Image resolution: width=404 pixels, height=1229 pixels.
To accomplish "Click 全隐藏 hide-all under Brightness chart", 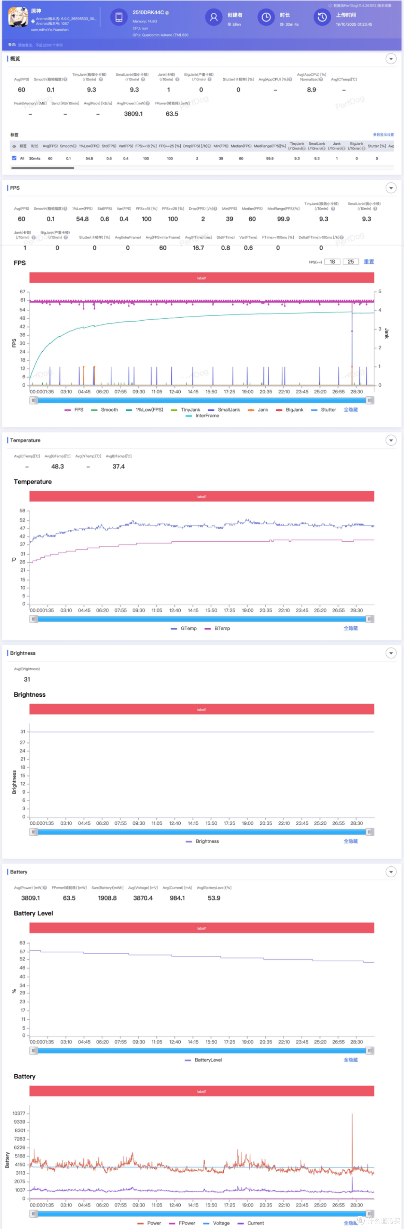I will click(351, 842).
